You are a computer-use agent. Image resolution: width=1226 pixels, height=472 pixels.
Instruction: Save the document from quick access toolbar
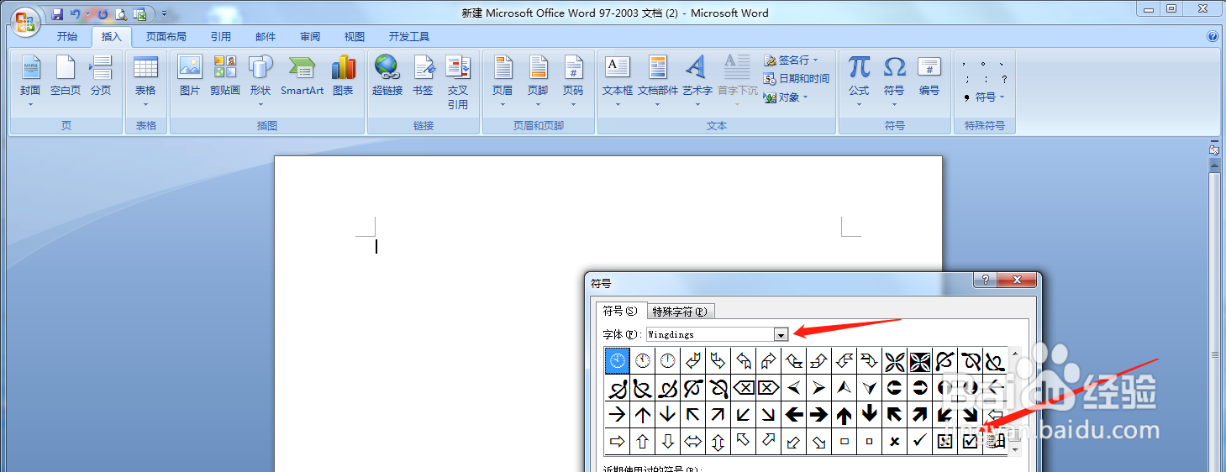point(57,14)
